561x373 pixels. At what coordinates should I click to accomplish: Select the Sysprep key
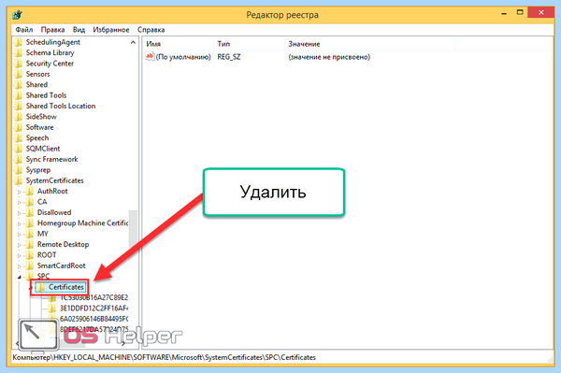[x=38, y=170]
